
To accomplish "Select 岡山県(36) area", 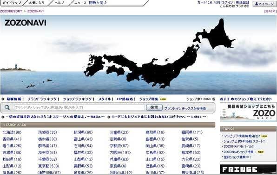I will click(x=155, y=146).
